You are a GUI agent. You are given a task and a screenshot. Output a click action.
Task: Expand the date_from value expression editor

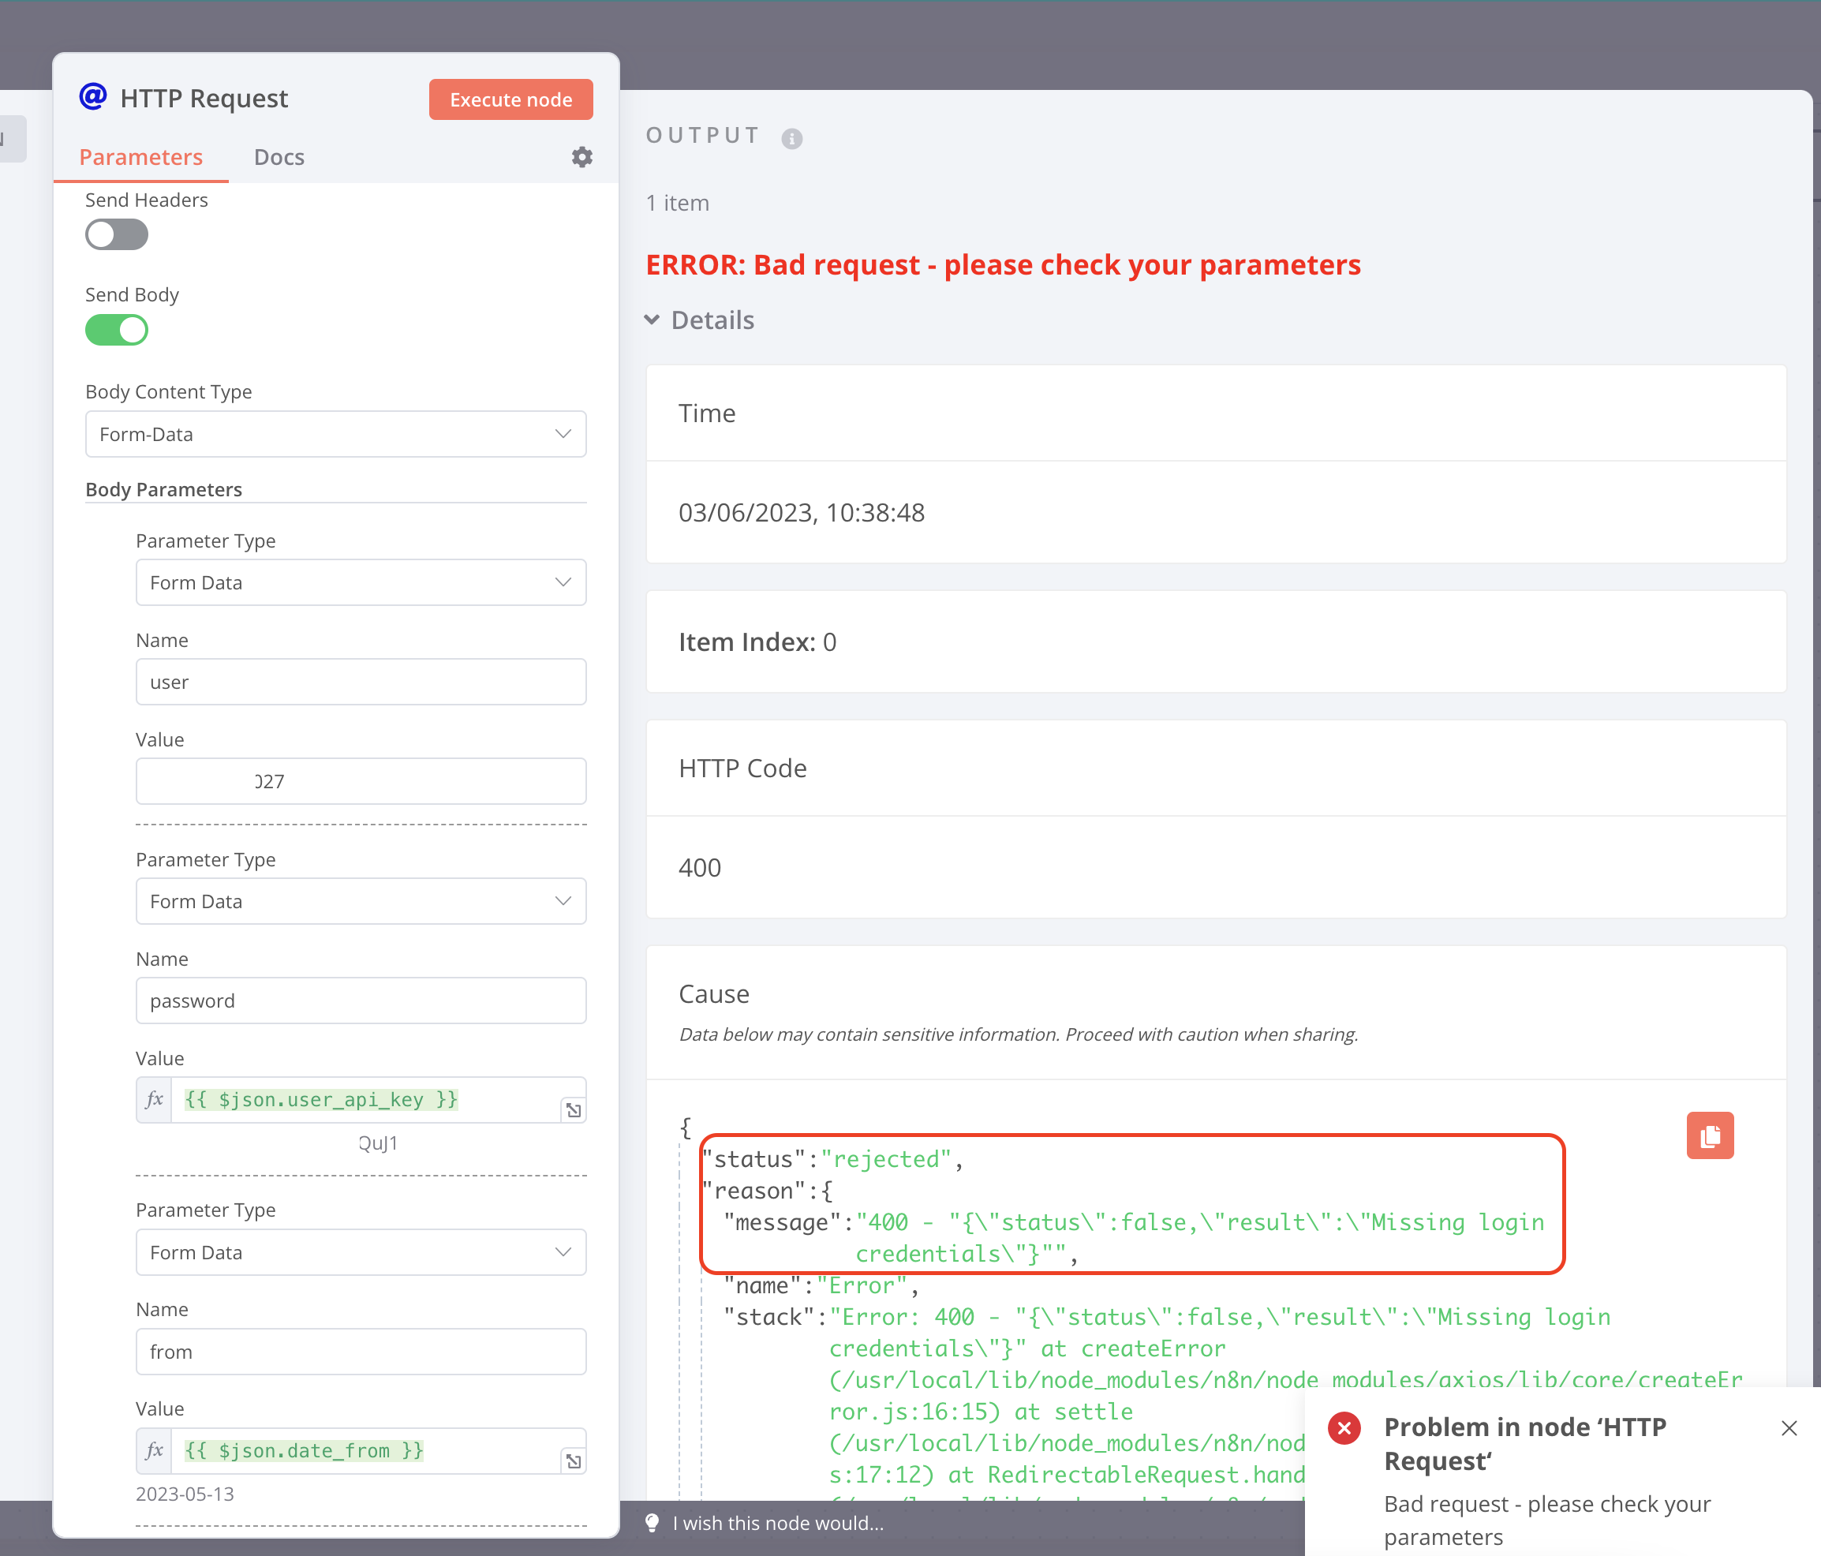pos(573,1461)
